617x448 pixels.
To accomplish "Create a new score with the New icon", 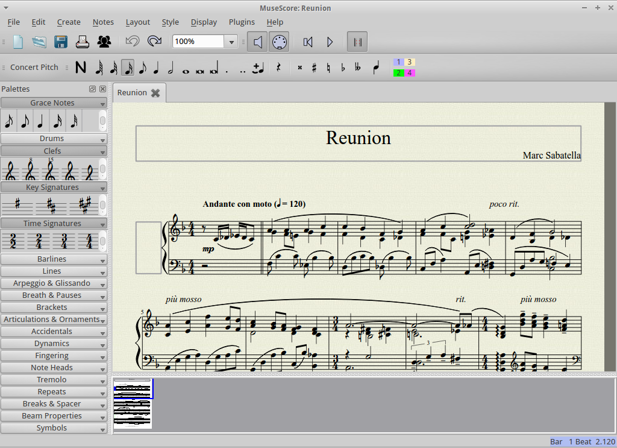I will (18, 42).
